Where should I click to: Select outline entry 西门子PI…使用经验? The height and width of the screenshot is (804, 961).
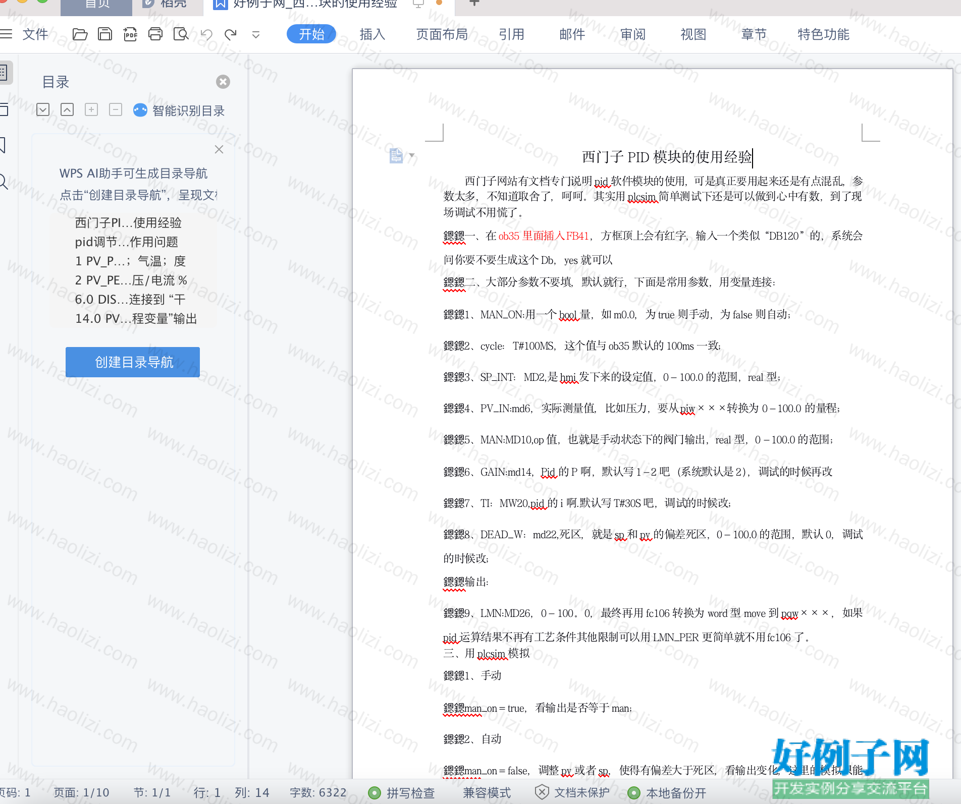pos(128,222)
